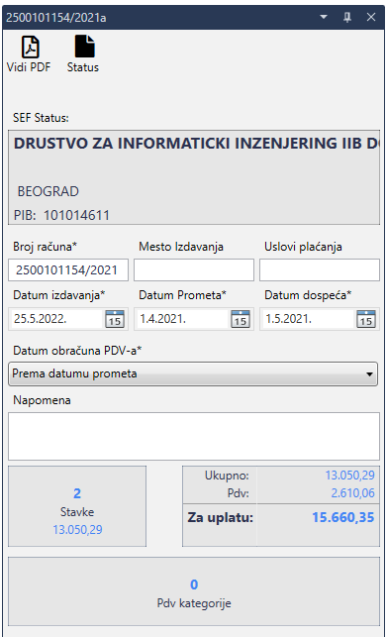Edit the Datum Prometa date 1.4.2021.
Viewport: 387px width, 637px height.
[x=181, y=319]
